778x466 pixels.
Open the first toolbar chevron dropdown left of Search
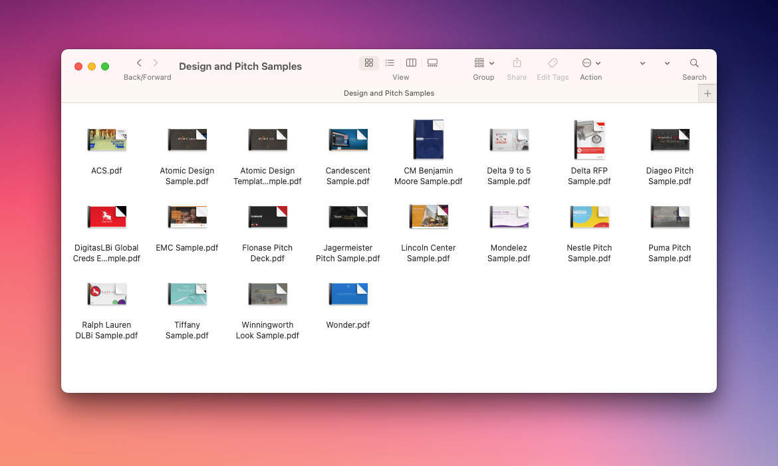coord(642,64)
